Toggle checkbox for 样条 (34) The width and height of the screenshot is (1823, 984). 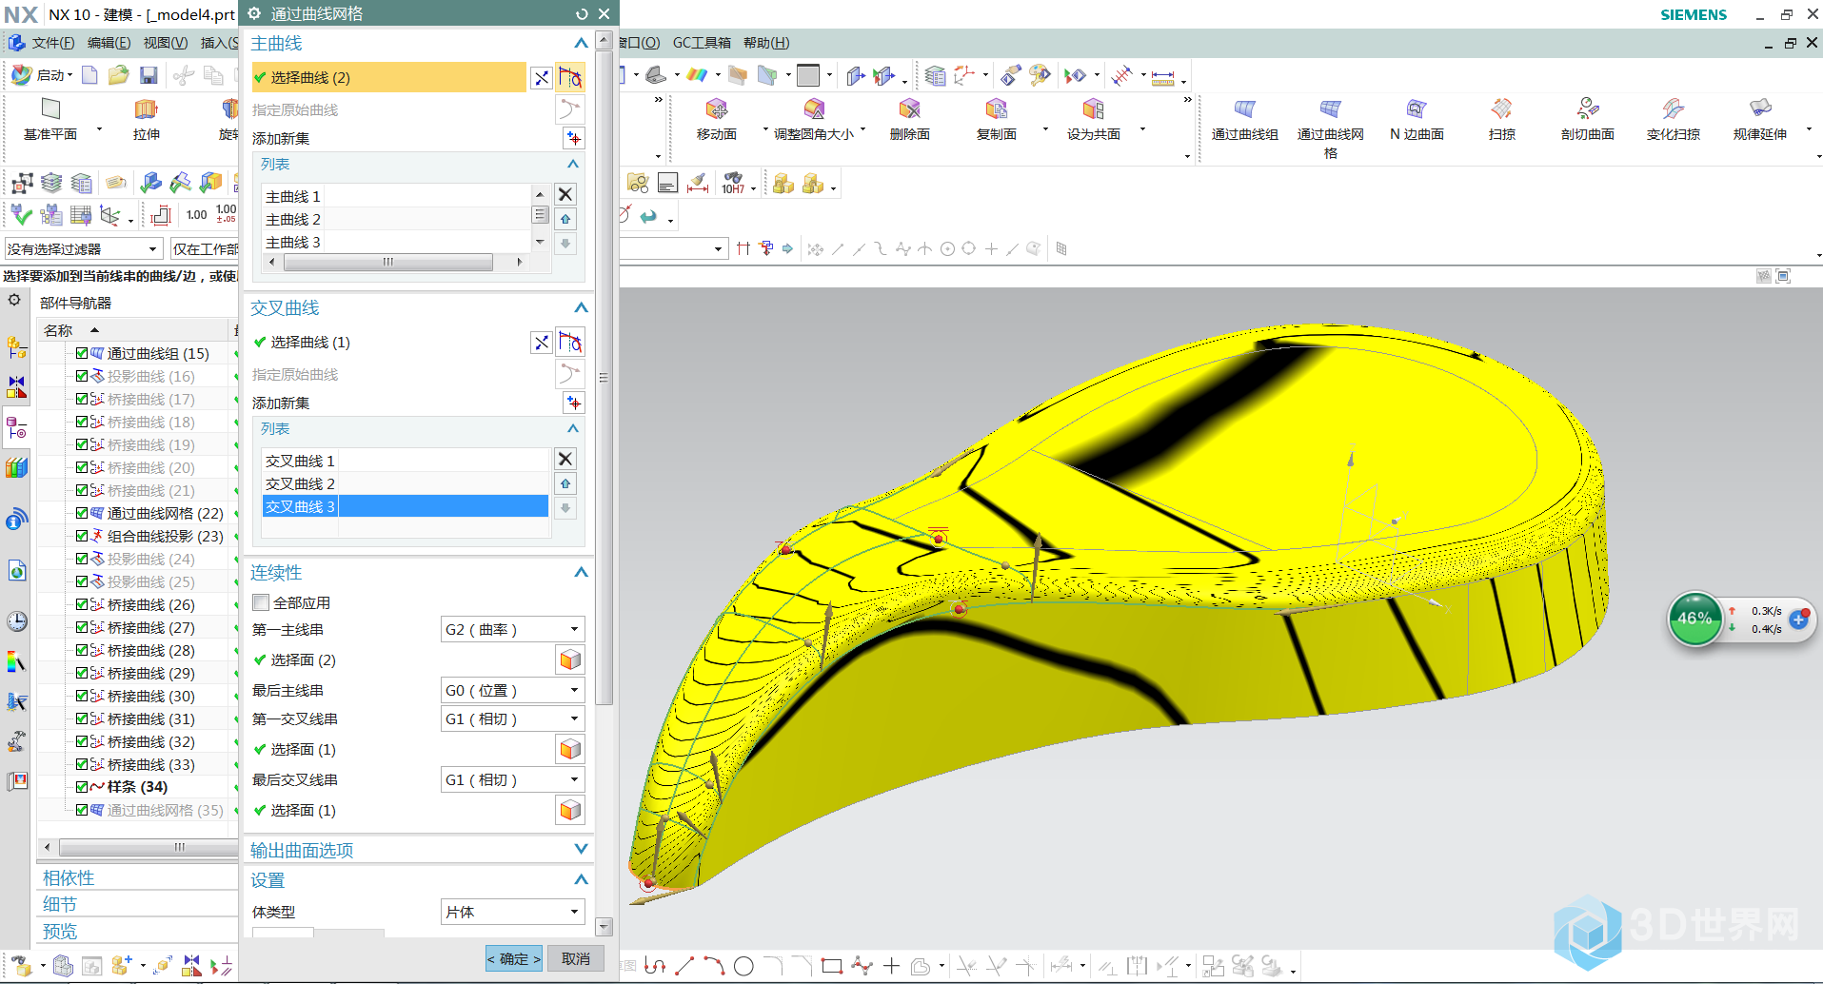[82, 787]
